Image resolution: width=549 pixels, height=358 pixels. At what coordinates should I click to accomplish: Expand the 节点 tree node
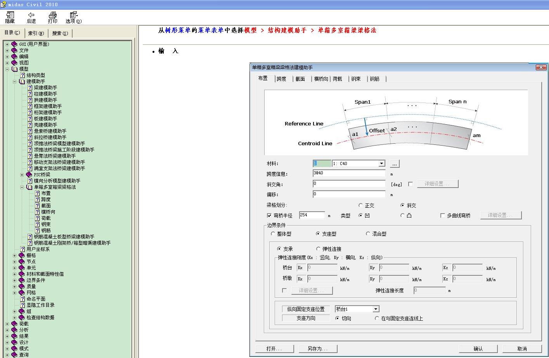click(x=14, y=261)
